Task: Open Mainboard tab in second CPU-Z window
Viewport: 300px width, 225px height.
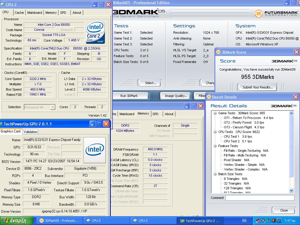Action: 127,114
